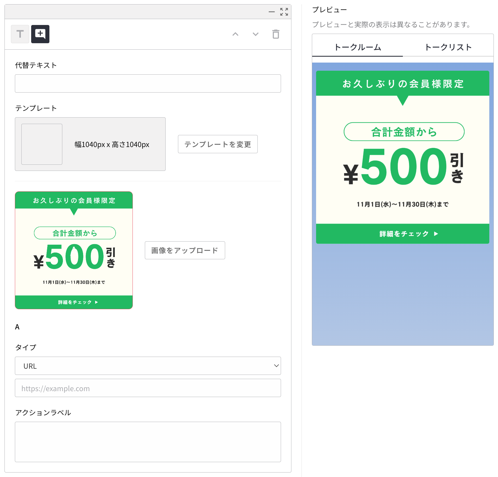Image resolution: width=498 pixels, height=477 pixels.
Task: Open the タイプ dropdown showing URL
Action: [x=148, y=366]
